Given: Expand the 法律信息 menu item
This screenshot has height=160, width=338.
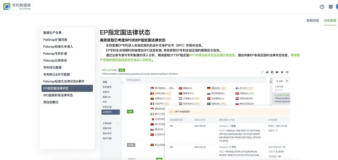Looking at the screenshot, I should point(110,112).
